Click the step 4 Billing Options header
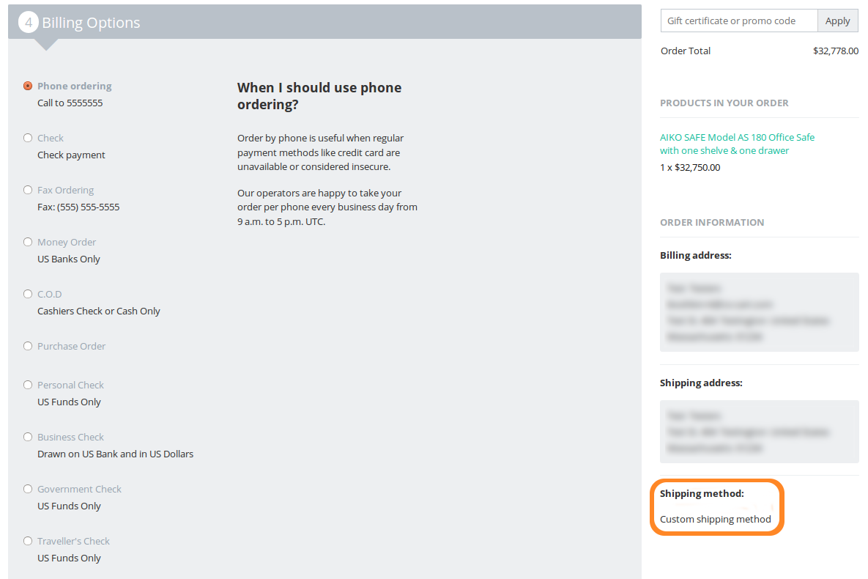 (324, 22)
